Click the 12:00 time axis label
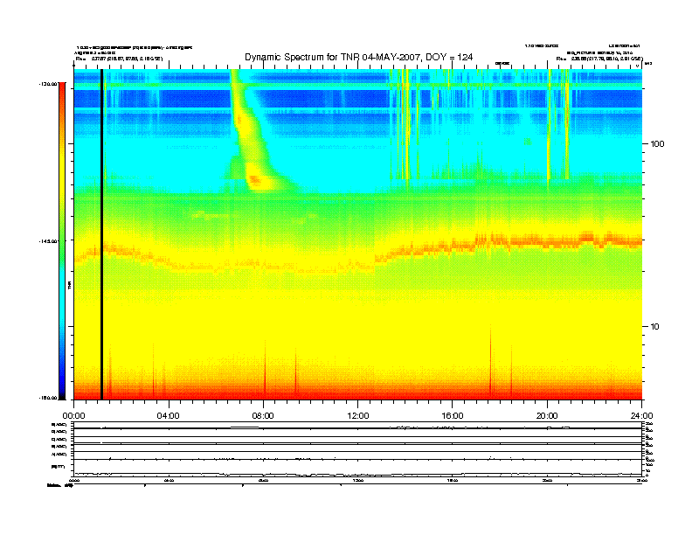This screenshot has height=535, width=692. pyautogui.click(x=358, y=416)
